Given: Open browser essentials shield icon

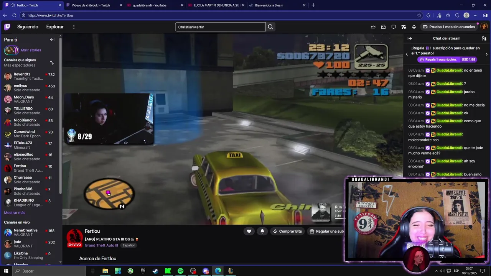Looking at the screenshot, I should point(457,15).
